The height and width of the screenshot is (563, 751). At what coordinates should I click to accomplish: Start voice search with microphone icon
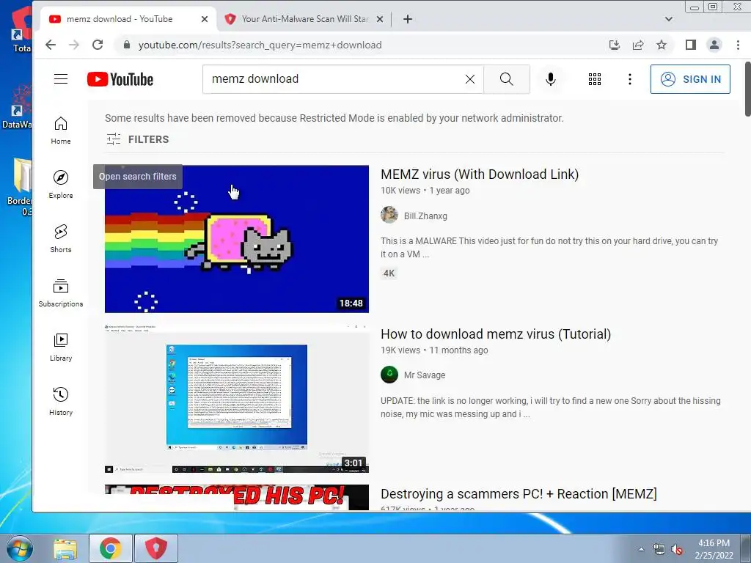pos(550,79)
